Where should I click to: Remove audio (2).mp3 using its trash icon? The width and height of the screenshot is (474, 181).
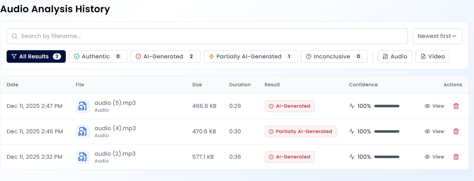click(456, 157)
